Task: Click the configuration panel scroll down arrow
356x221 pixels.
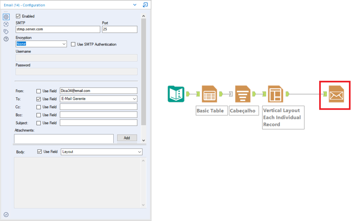Action: coord(144,141)
